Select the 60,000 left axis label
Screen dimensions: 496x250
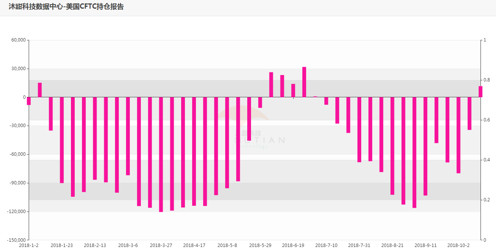pos(18,40)
